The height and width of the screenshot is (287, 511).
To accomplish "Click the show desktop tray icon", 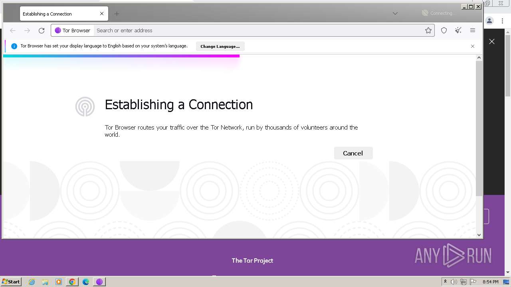I will tap(506, 282).
